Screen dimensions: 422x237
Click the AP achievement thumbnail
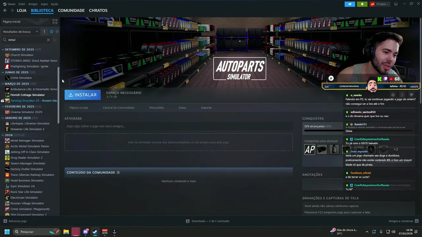coord(310,149)
